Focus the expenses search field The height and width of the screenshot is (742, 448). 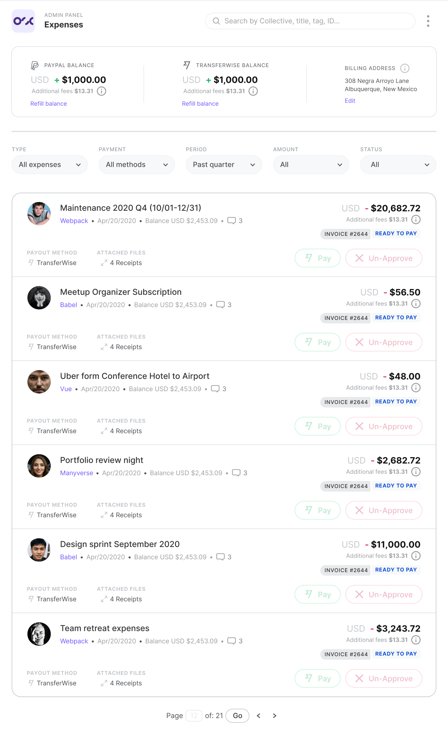coord(310,21)
